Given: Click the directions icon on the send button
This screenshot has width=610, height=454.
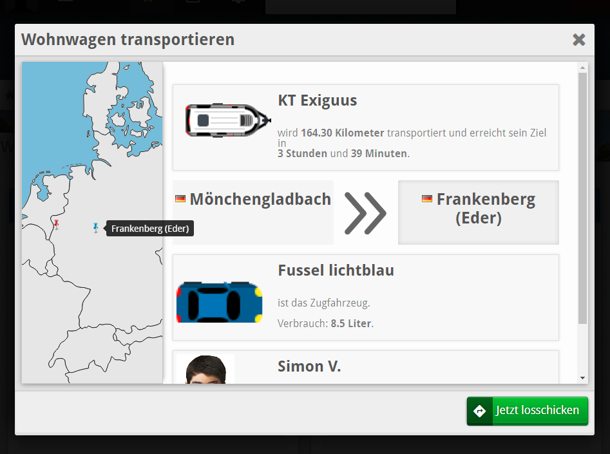Looking at the screenshot, I should coord(480,411).
